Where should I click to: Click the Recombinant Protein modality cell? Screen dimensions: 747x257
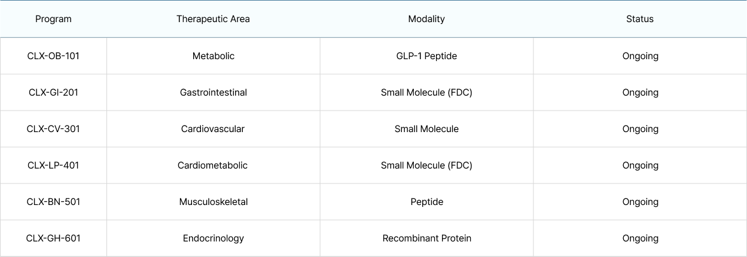(x=427, y=238)
